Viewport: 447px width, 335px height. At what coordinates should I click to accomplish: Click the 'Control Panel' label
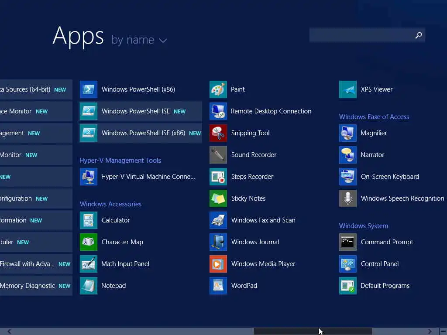click(380, 264)
